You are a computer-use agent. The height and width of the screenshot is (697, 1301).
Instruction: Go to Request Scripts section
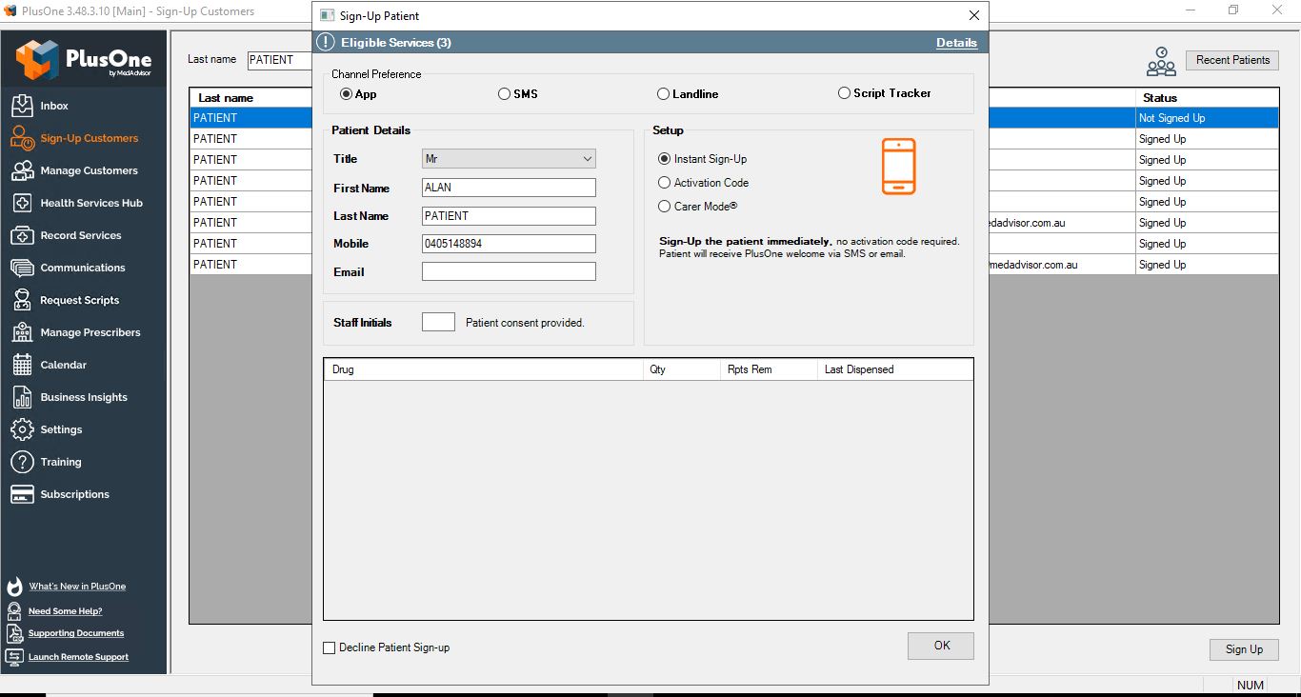pyautogui.click(x=80, y=300)
